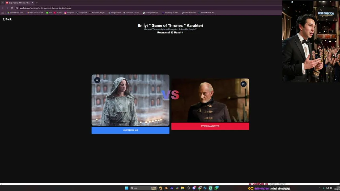Viewport: 340px width, 191px height.
Task: Reload the page with the refresh icon
Action: [x=12, y=8]
